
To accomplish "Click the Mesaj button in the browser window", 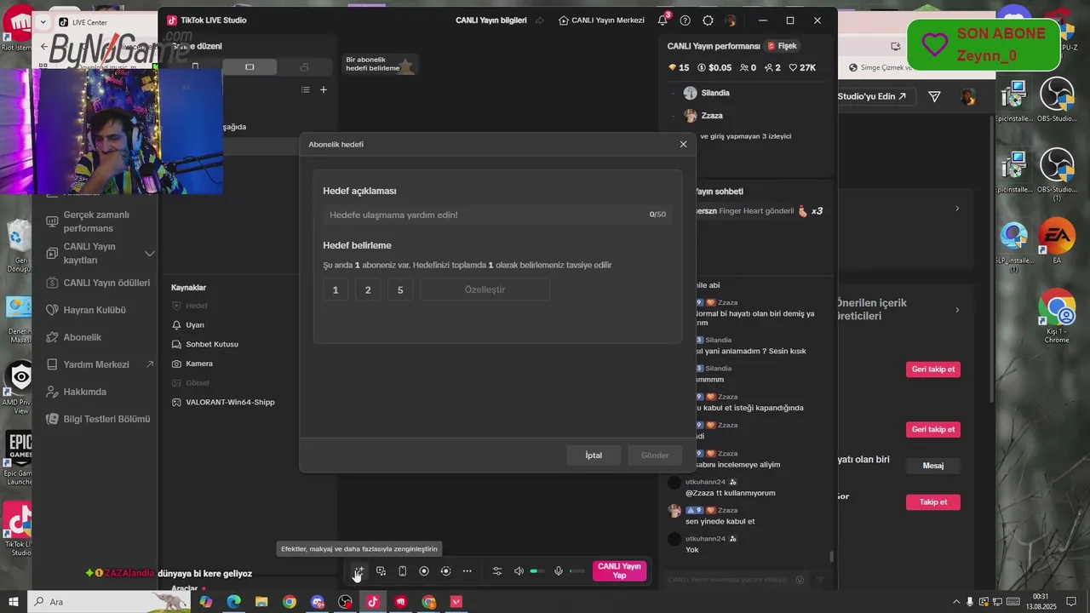I will tap(933, 466).
